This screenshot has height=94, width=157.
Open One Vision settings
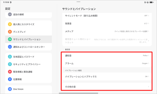pos(29,89)
